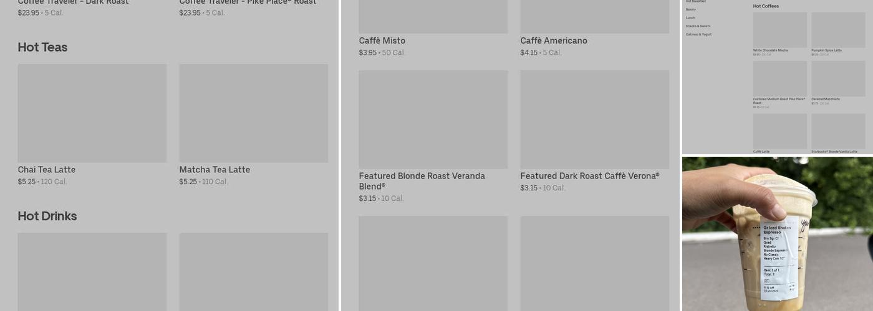Open Featured Dark Roast Caffè Verona image

594,119
